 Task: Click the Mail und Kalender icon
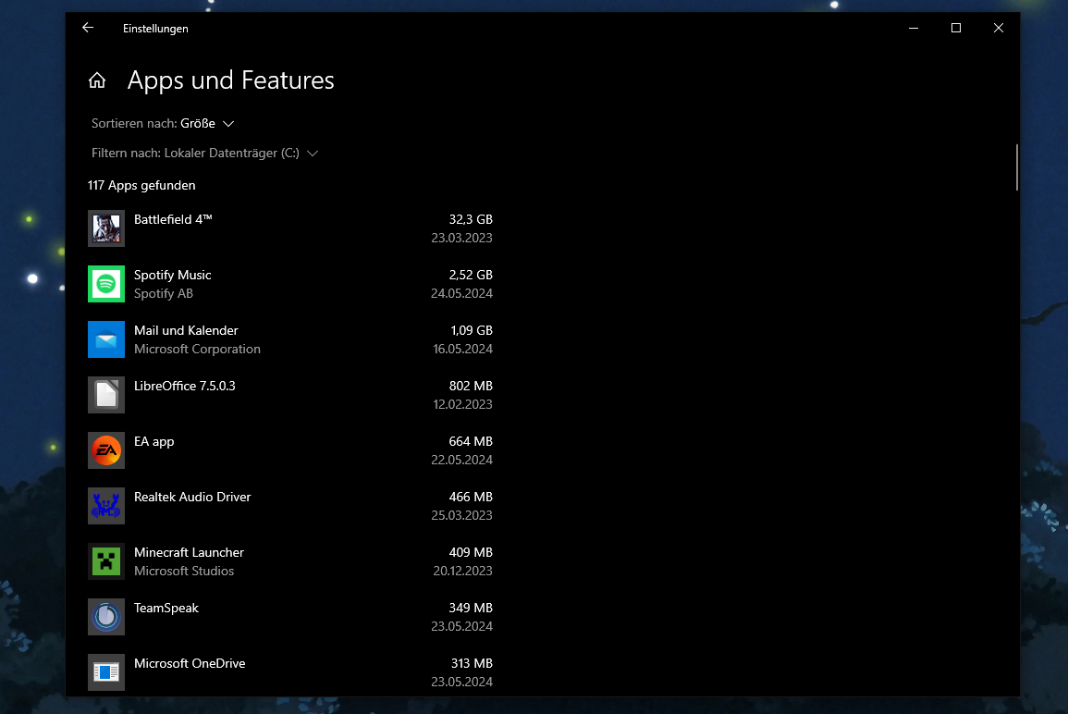[106, 339]
